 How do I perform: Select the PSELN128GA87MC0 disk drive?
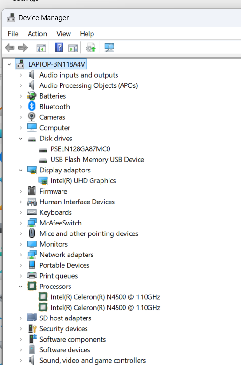80,149
